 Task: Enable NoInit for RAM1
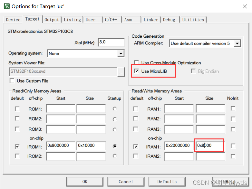233,109
